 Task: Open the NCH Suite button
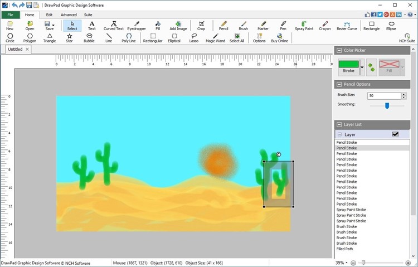tap(407, 38)
